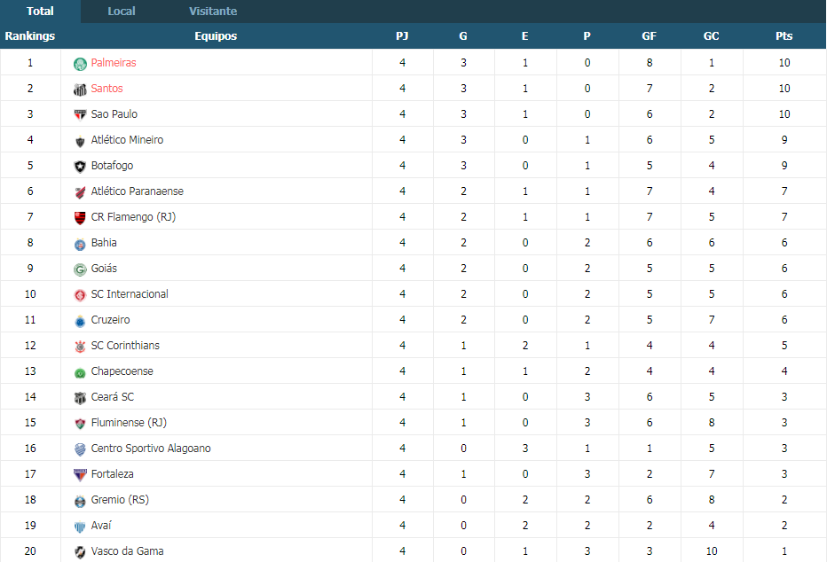Click the Pts column header

tap(784, 35)
